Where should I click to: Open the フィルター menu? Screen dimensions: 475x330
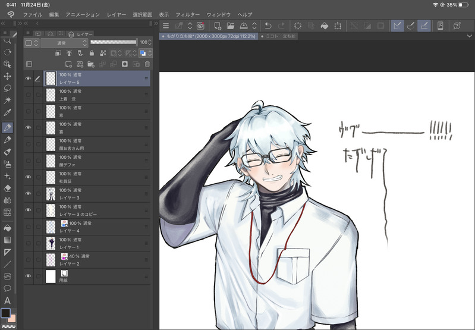[x=187, y=14]
